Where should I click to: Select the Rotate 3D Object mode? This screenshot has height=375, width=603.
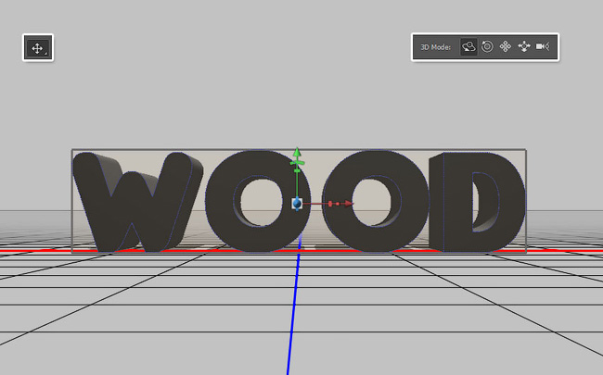[468, 47]
